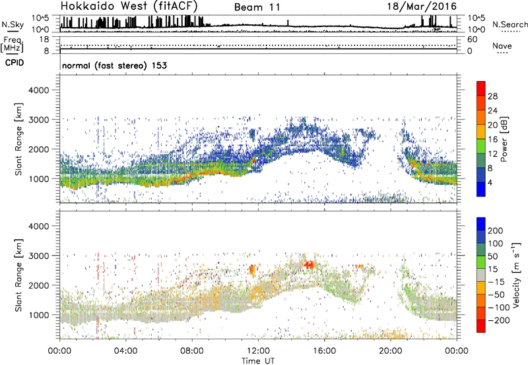Click the '3000' tick on velocity panel
The image size is (528, 365).
click(39, 256)
